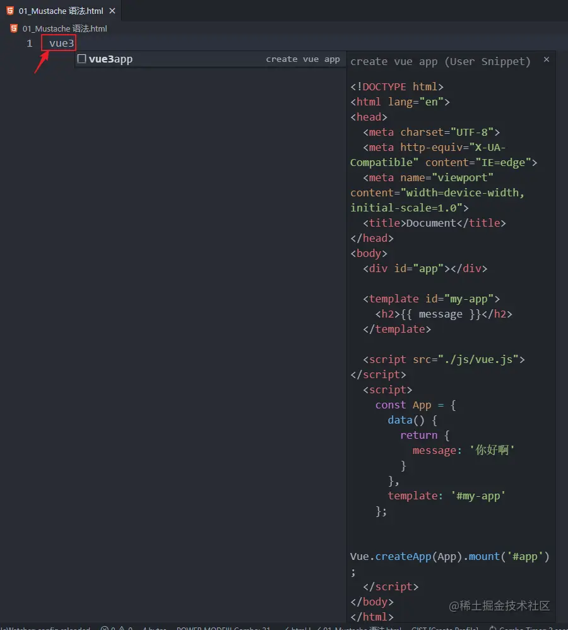Click the 'const App = {' line

point(416,405)
